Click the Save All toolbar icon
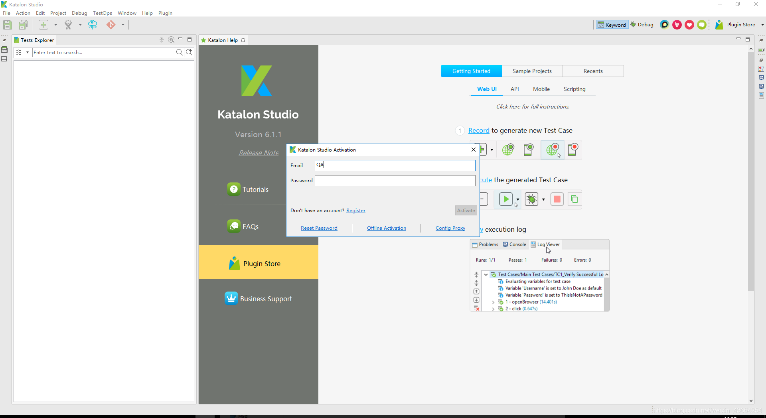This screenshot has width=766, height=418. [x=24, y=25]
